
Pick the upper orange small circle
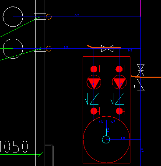[49, 17]
